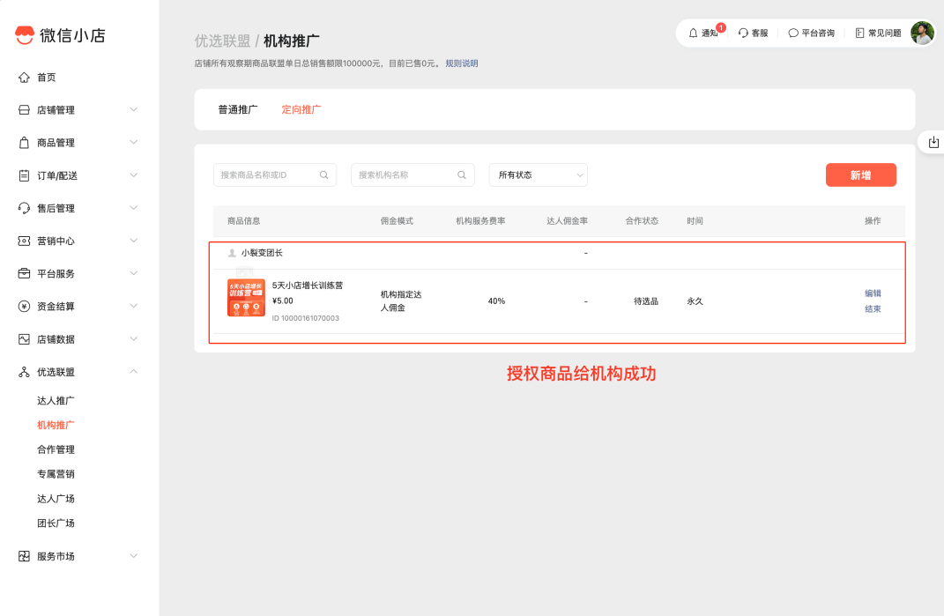The height and width of the screenshot is (616, 944).
Task: Open the 5天小店增长训练营 product thumbnail
Action: (246, 297)
